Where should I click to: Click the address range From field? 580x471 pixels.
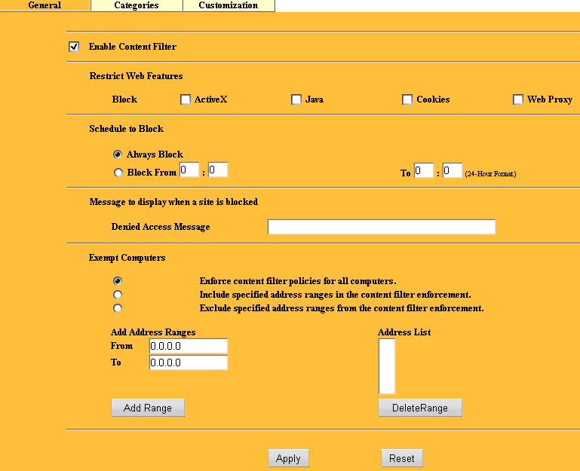point(189,346)
